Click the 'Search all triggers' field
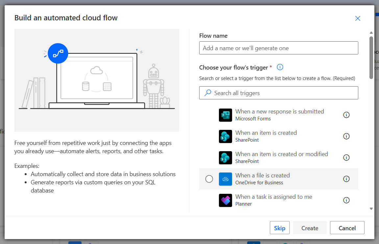This screenshot has width=379, height=244. pyautogui.click(x=279, y=93)
